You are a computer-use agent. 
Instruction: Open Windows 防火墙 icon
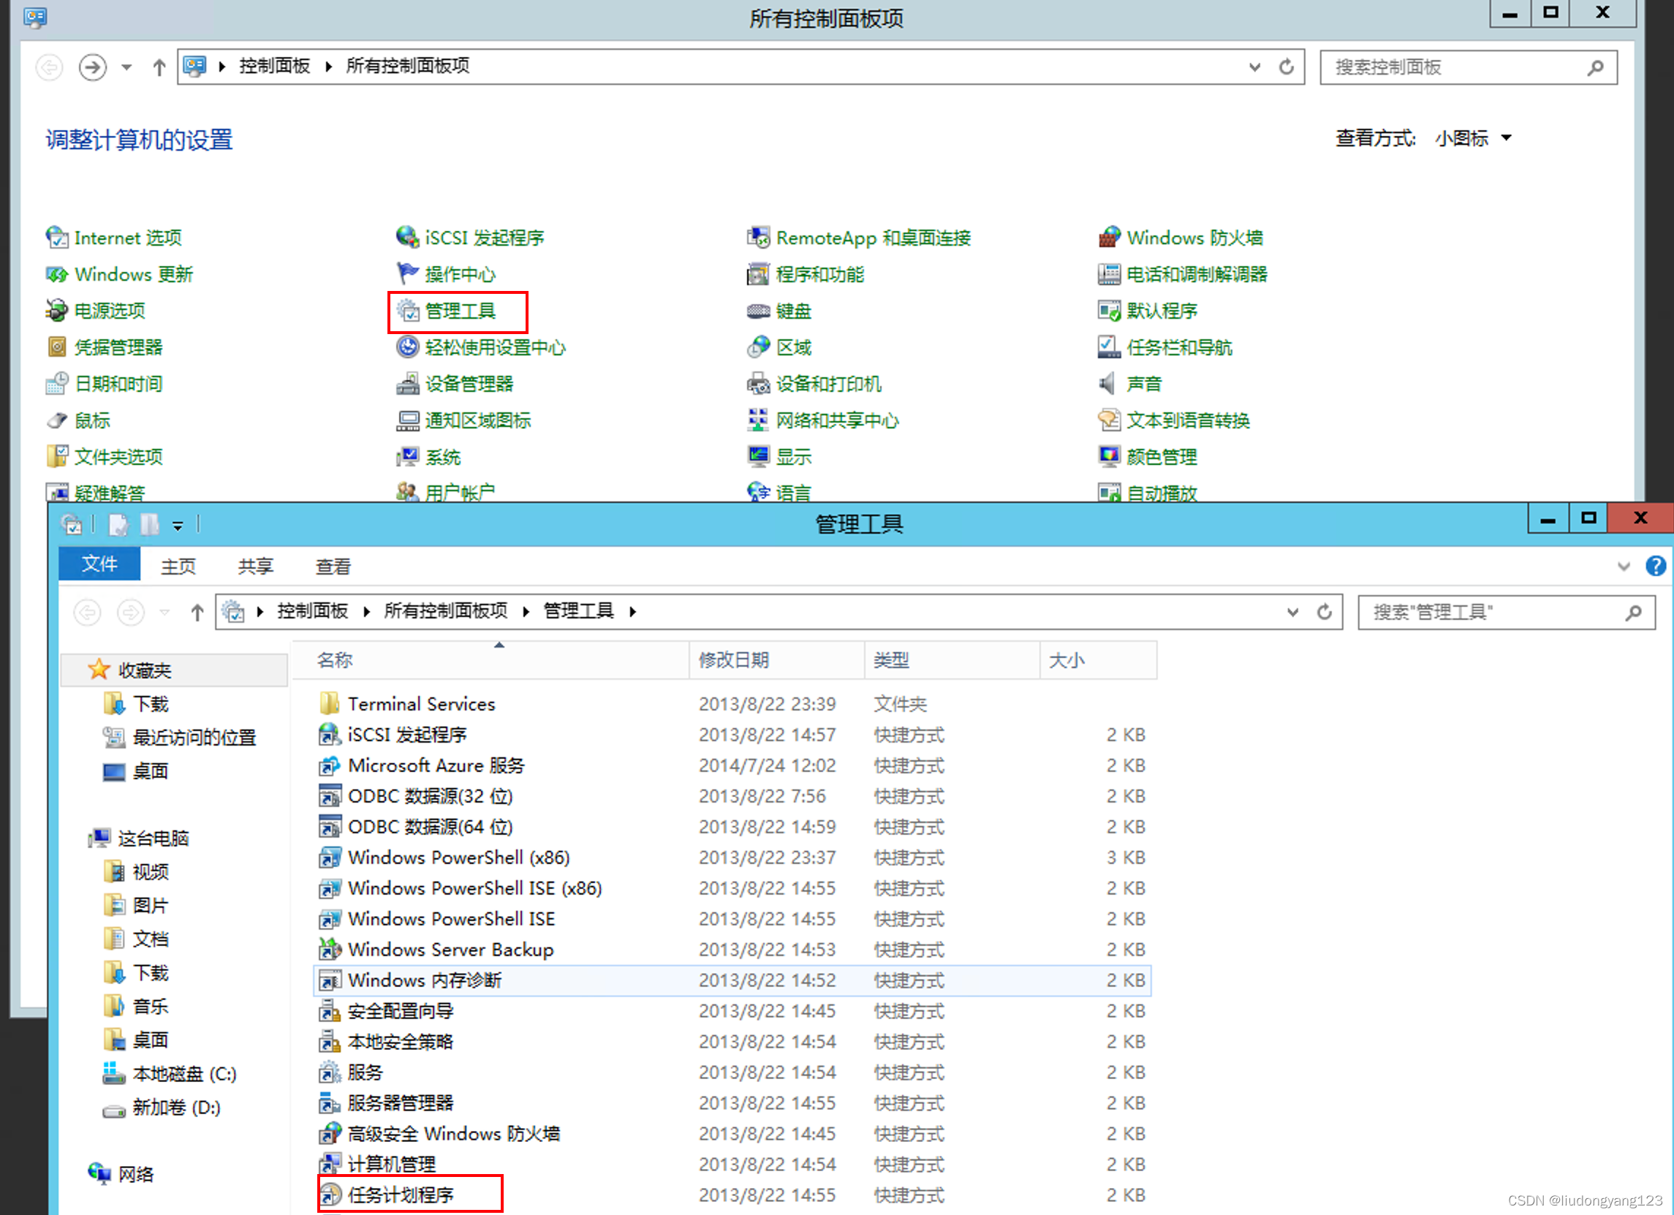[x=1109, y=238]
